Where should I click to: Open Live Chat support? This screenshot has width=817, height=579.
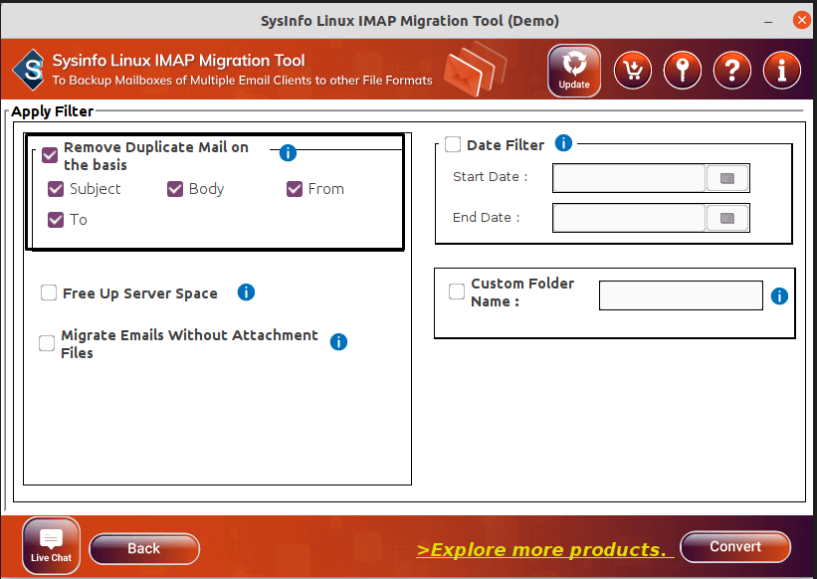51,546
